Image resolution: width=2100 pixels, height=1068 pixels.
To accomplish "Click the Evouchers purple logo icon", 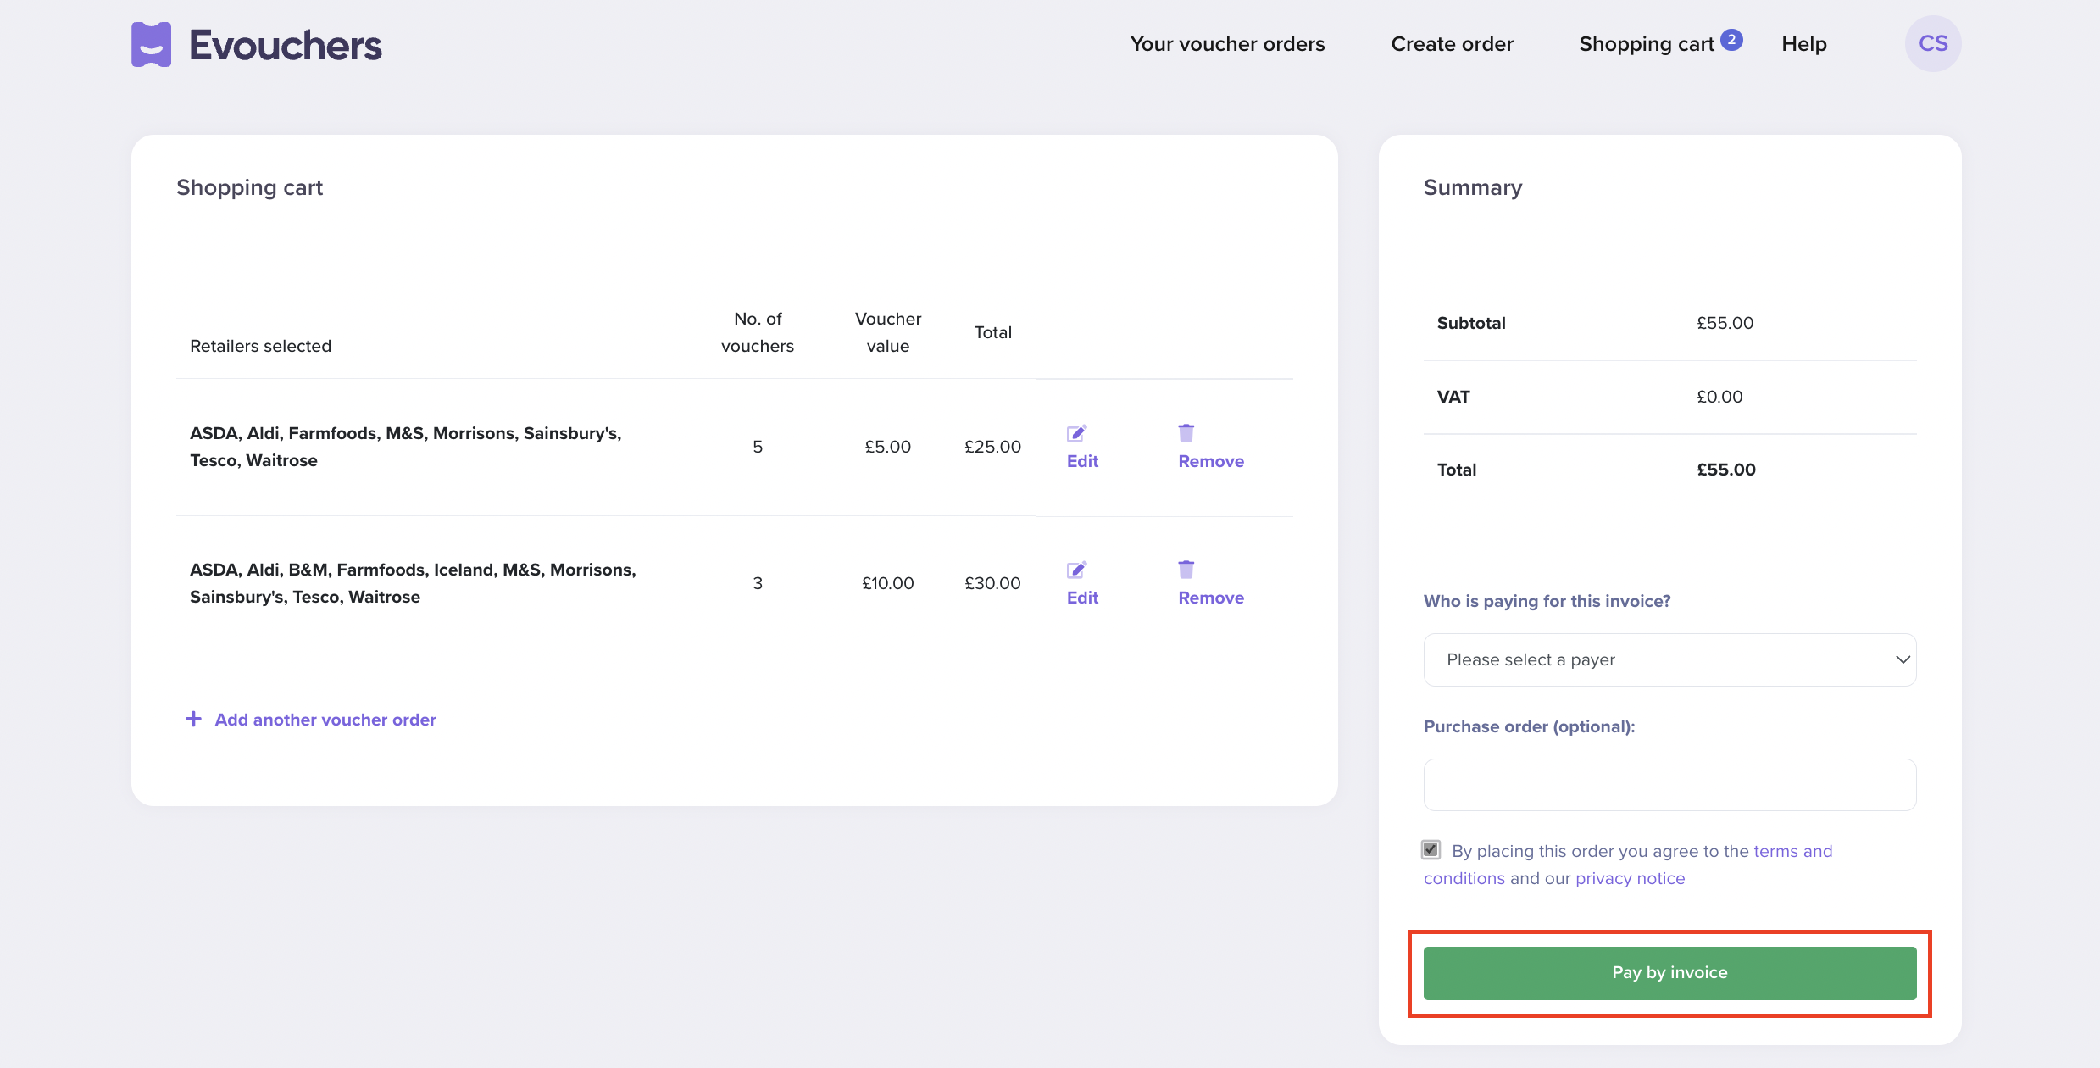I will click(151, 44).
